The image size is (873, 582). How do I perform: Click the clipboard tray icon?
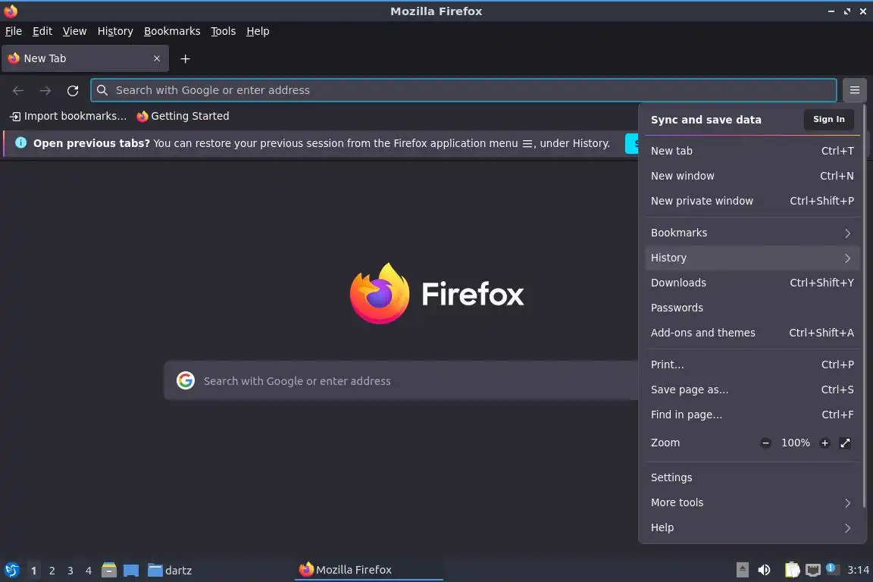tap(792, 570)
